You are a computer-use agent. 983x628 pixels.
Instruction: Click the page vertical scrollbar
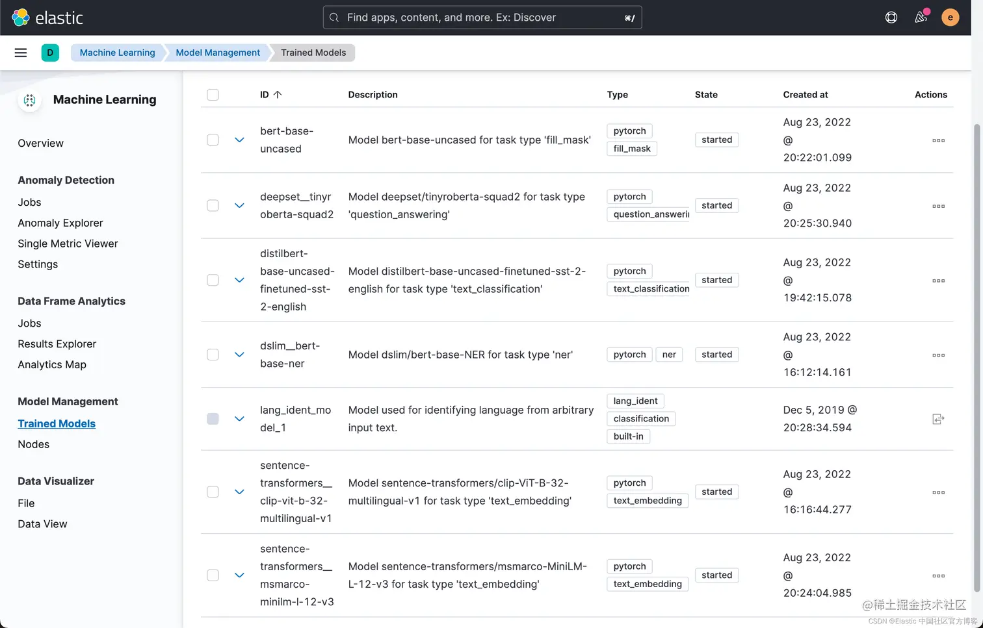point(976,357)
